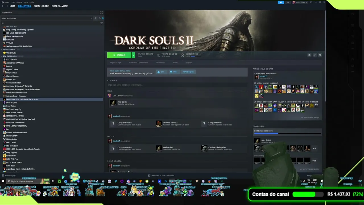The height and width of the screenshot is (205, 364).
Task: Open advanced library filter options
Action: coord(102,23)
